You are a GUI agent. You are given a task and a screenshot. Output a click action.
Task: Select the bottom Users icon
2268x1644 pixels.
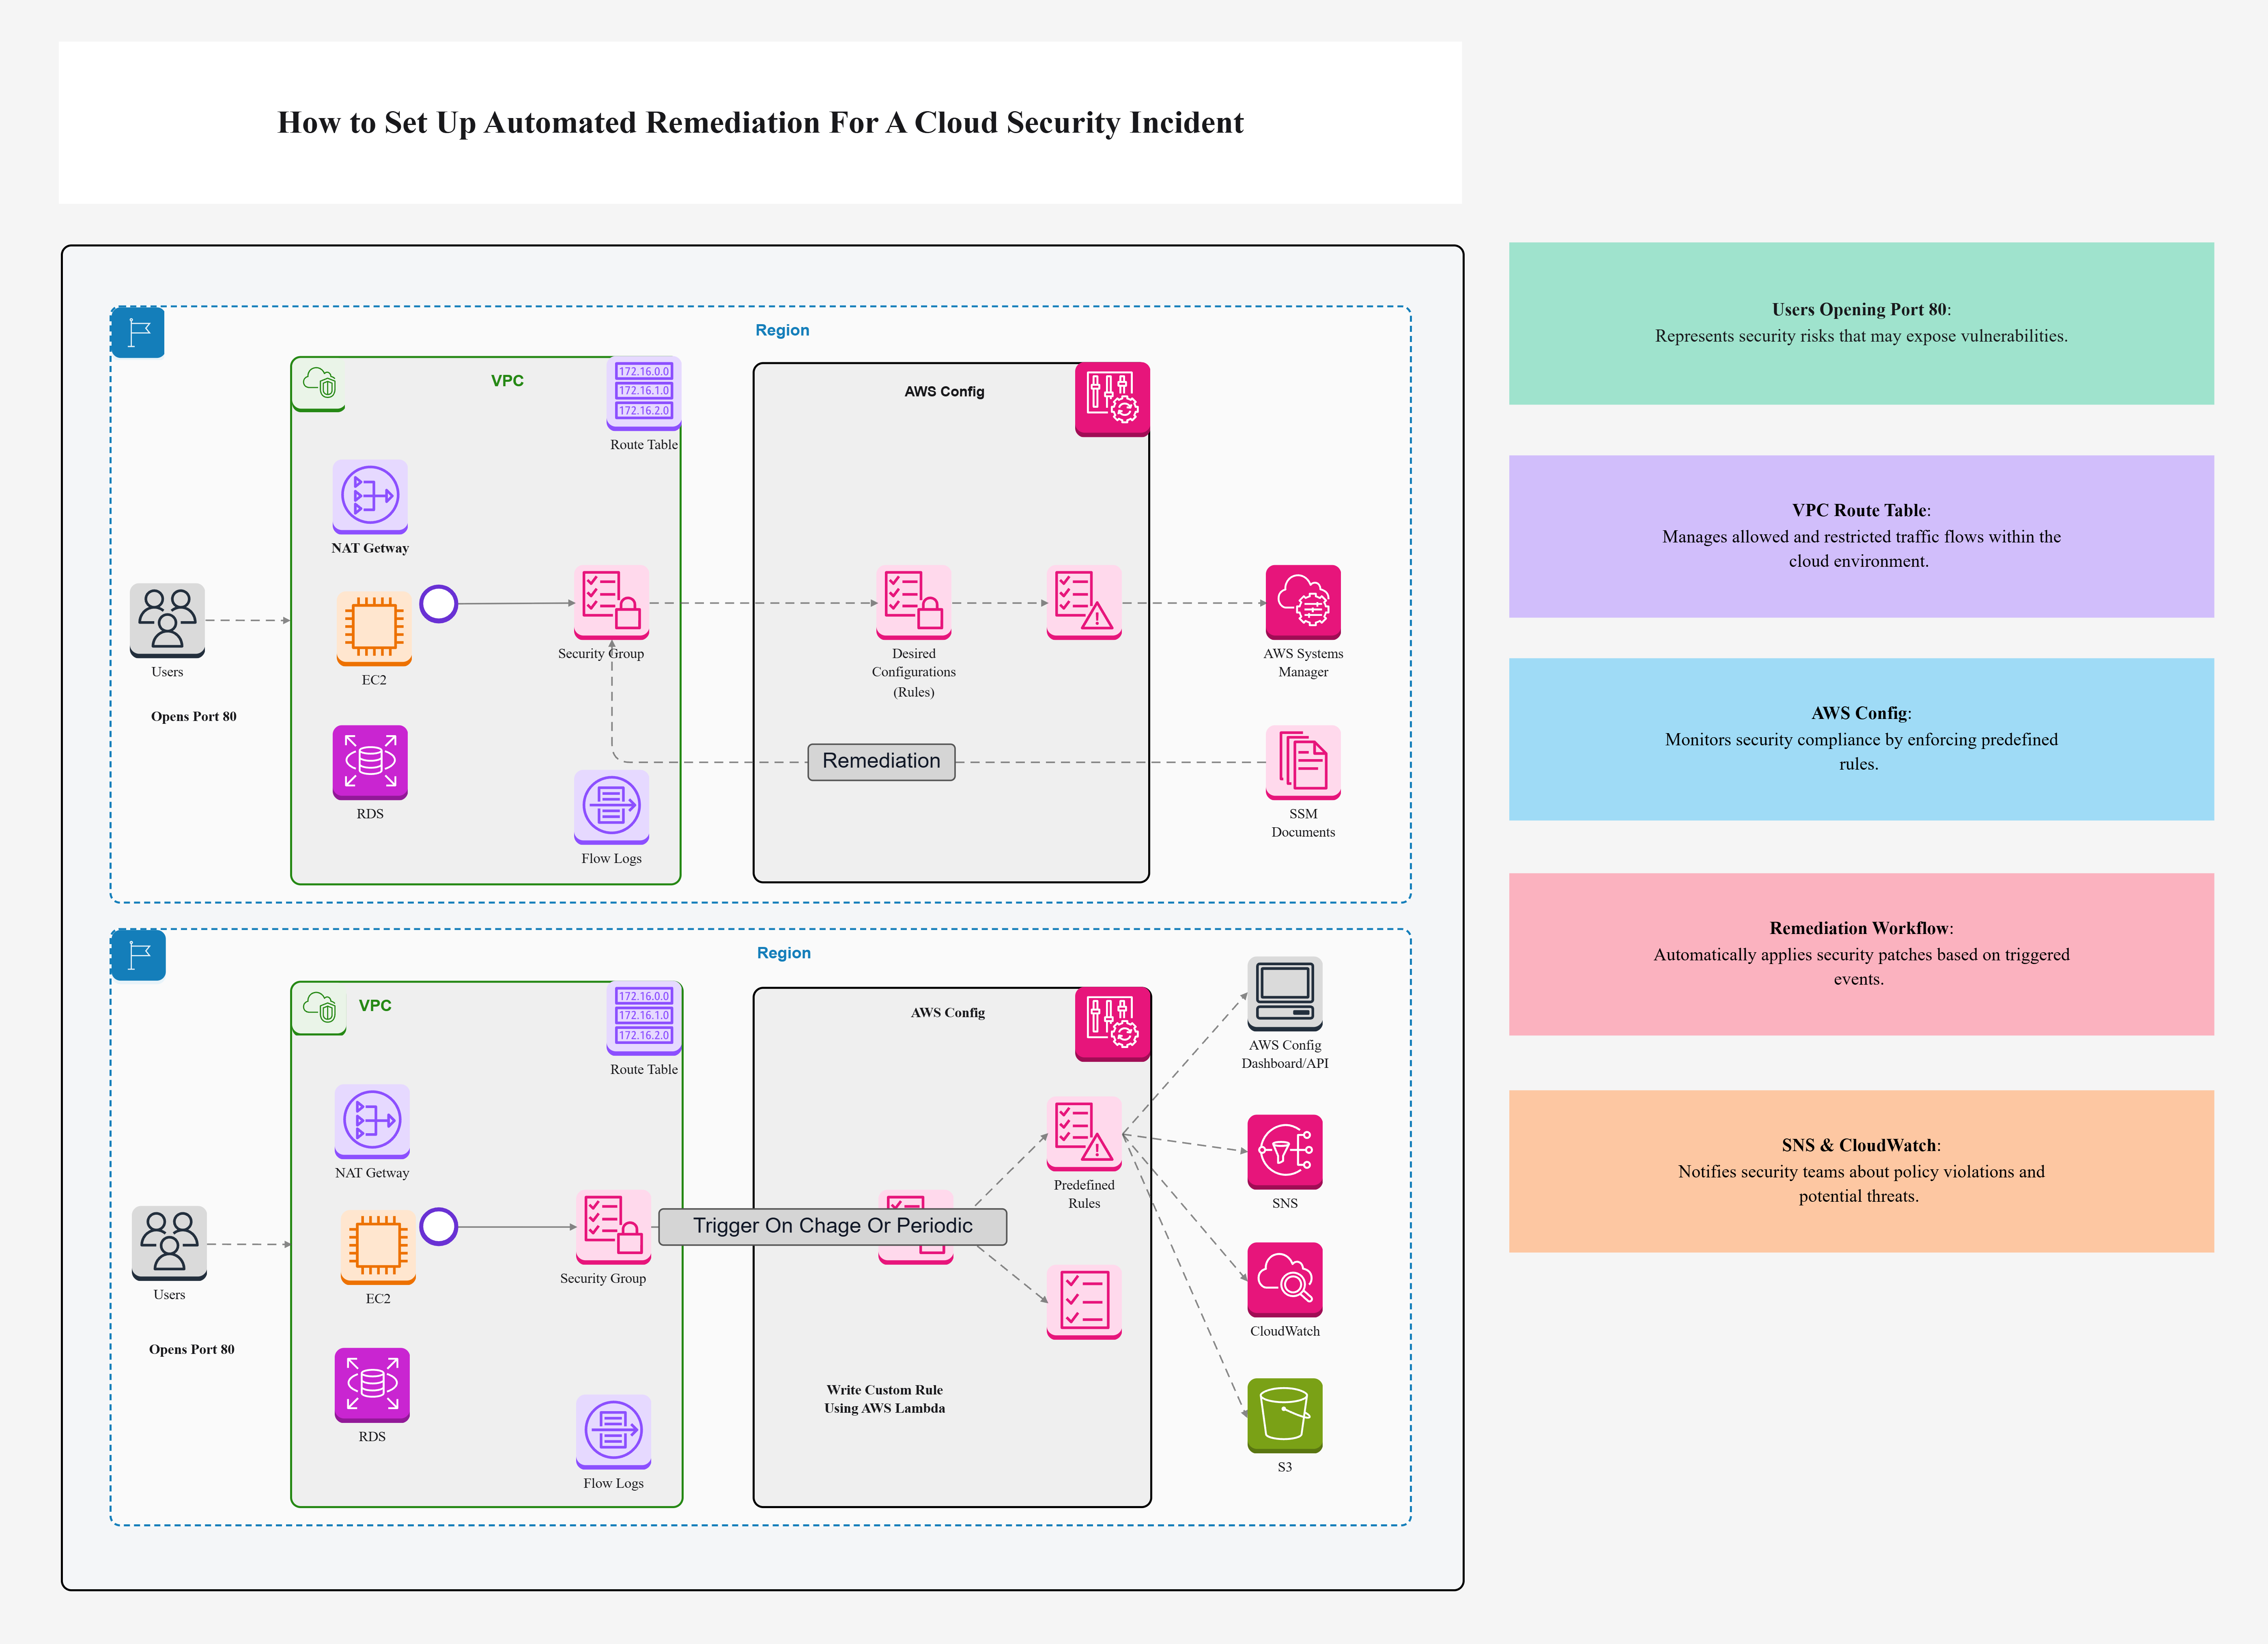click(169, 1243)
